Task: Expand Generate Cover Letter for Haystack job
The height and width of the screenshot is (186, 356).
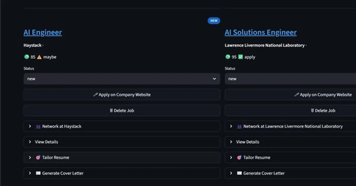Action: pyautogui.click(x=122, y=173)
